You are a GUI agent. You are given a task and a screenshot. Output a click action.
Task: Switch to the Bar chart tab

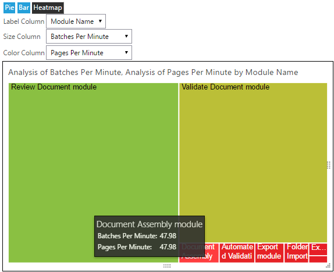[x=24, y=8]
